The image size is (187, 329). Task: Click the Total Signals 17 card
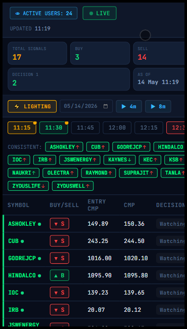37,53
